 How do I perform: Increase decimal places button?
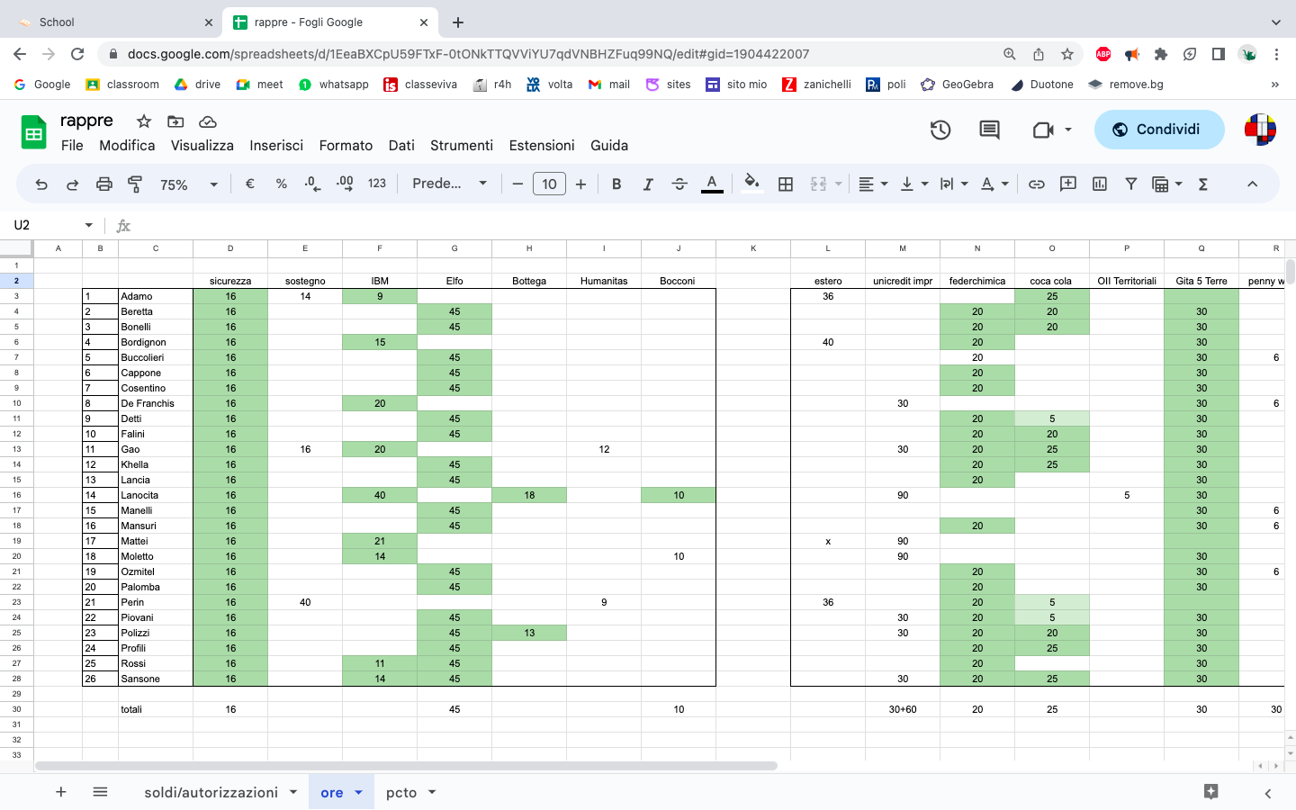[x=345, y=184]
